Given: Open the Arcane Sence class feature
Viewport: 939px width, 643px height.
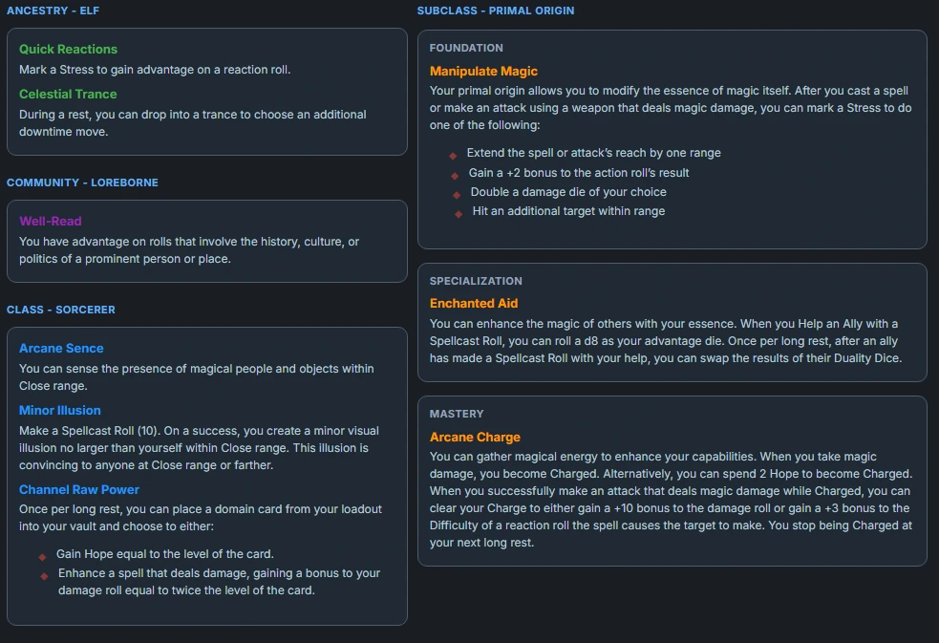Looking at the screenshot, I should click(61, 348).
